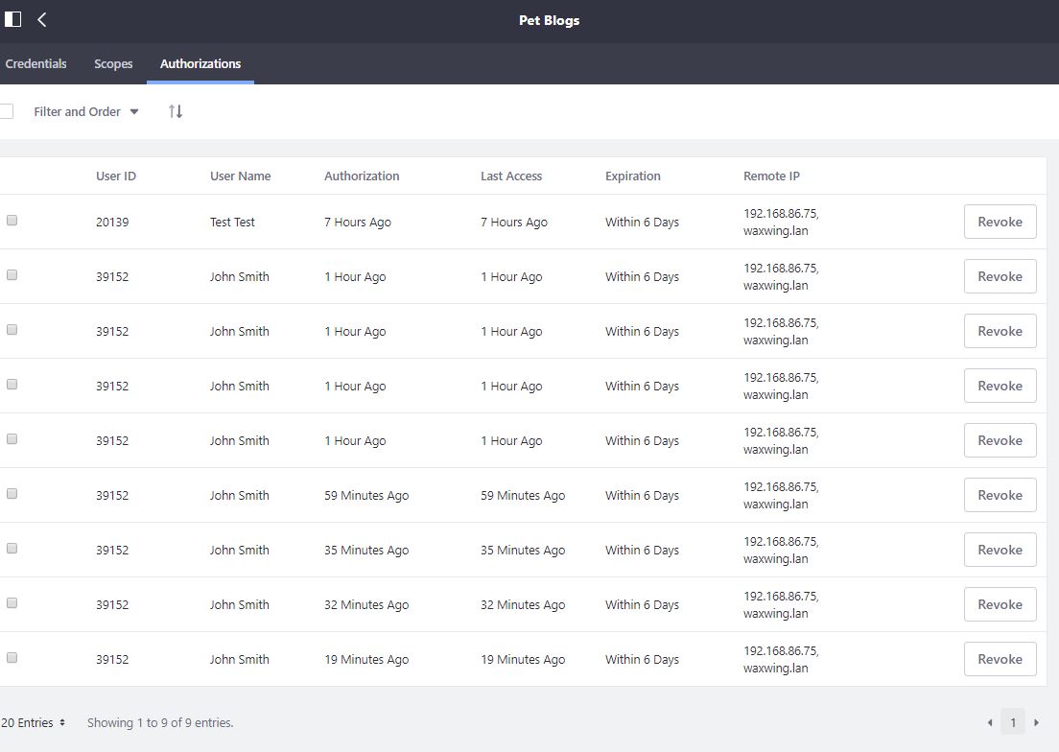Go to previous page arrow
The width and height of the screenshot is (1059, 752).
point(990,722)
